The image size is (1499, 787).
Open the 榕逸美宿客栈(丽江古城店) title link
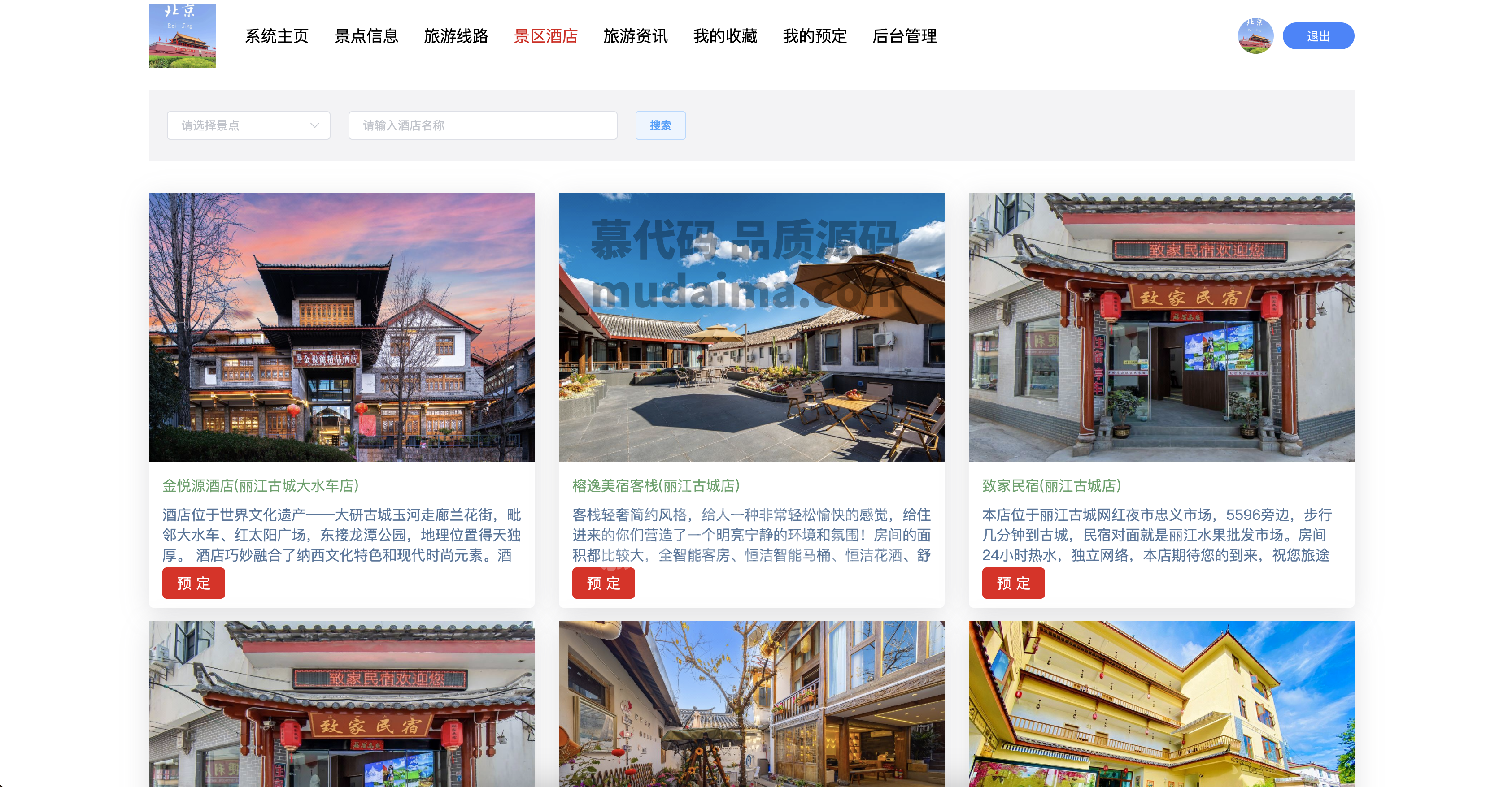655,485
